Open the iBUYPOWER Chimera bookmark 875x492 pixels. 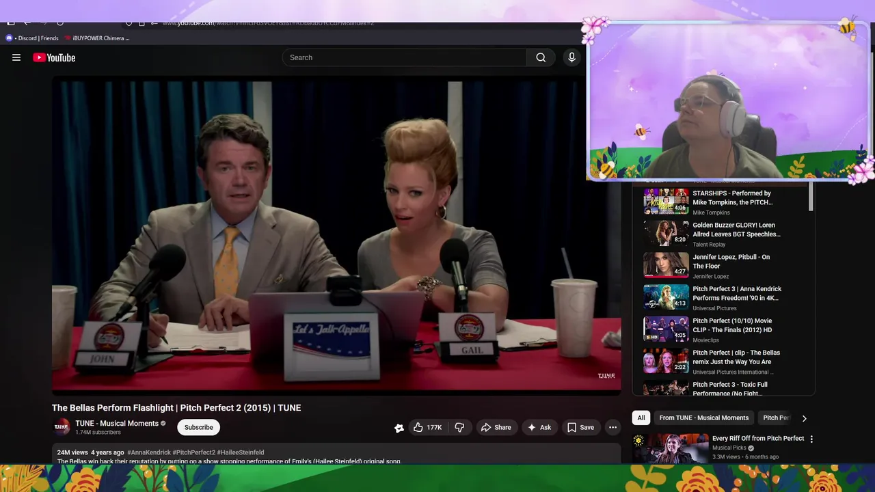click(96, 38)
